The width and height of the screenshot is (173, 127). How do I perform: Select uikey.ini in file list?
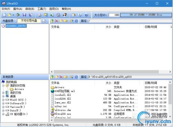point(59,106)
